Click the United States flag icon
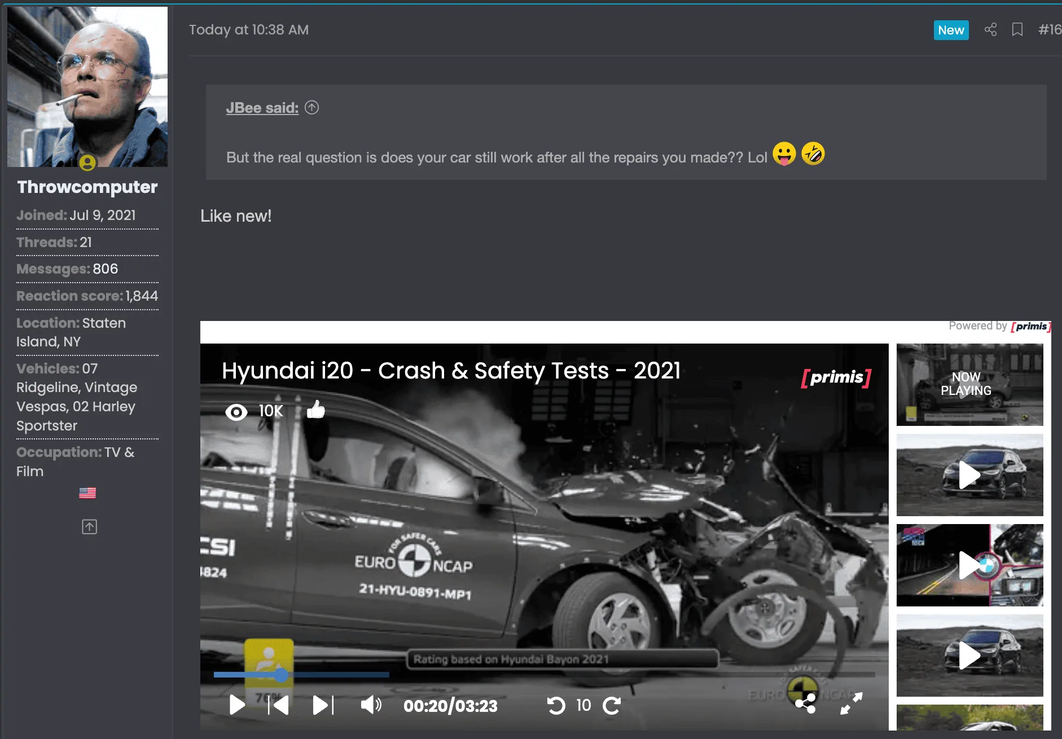1062x739 pixels. click(87, 493)
